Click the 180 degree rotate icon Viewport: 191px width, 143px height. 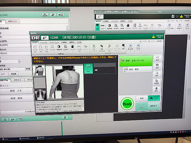[x=47, y=49]
